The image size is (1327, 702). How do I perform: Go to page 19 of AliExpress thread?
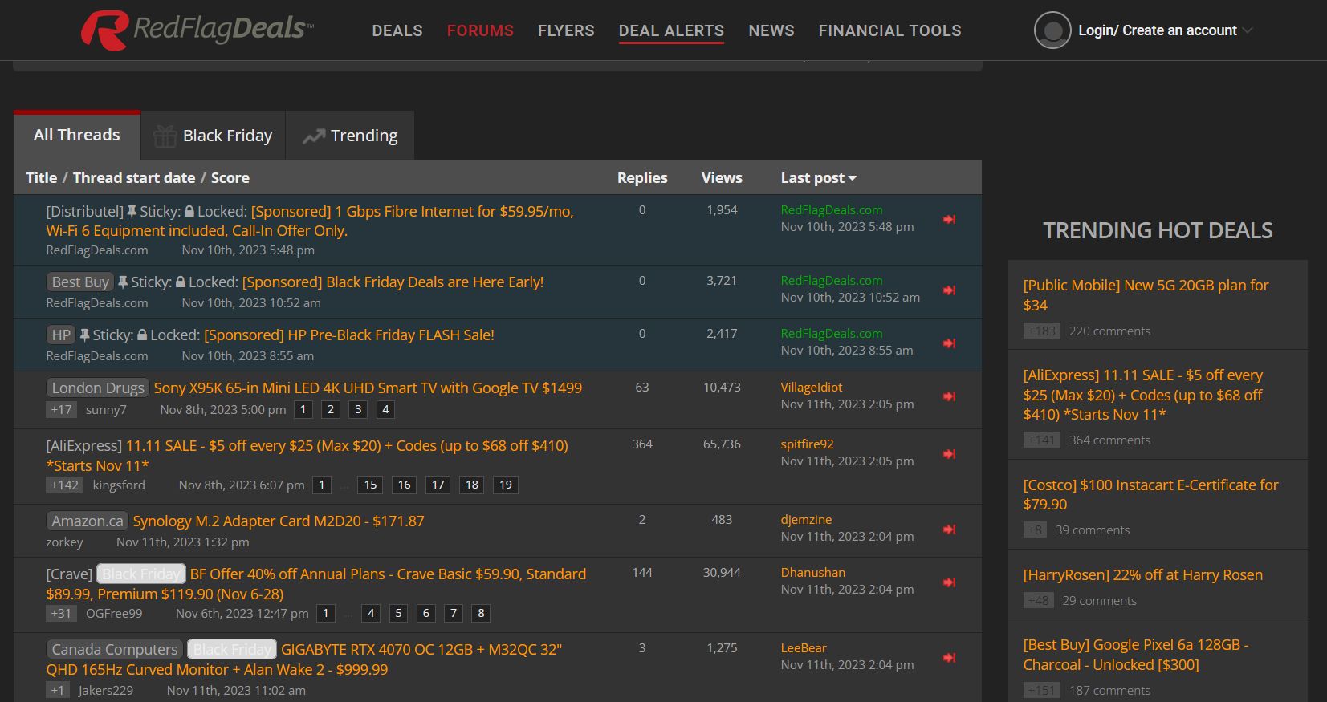506,485
